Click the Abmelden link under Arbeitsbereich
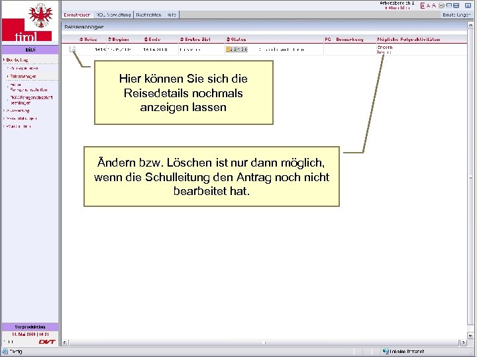 pyautogui.click(x=397, y=8)
